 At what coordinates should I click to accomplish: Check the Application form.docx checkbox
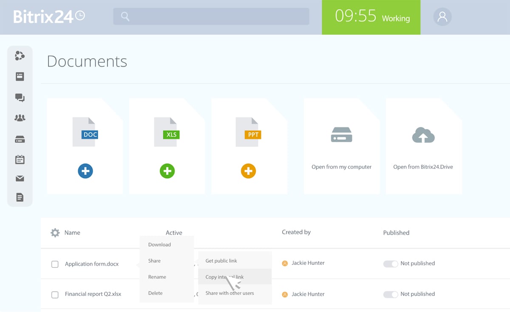[x=55, y=264]
